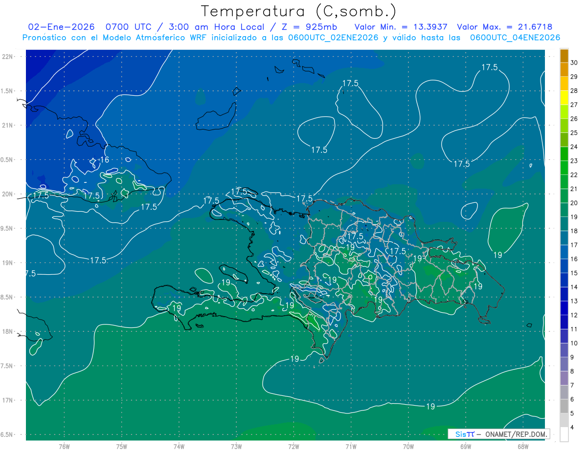Click the 17N latitude axis label
The width and height of the screenshot is (587, 453).
[x=7, y=400]
